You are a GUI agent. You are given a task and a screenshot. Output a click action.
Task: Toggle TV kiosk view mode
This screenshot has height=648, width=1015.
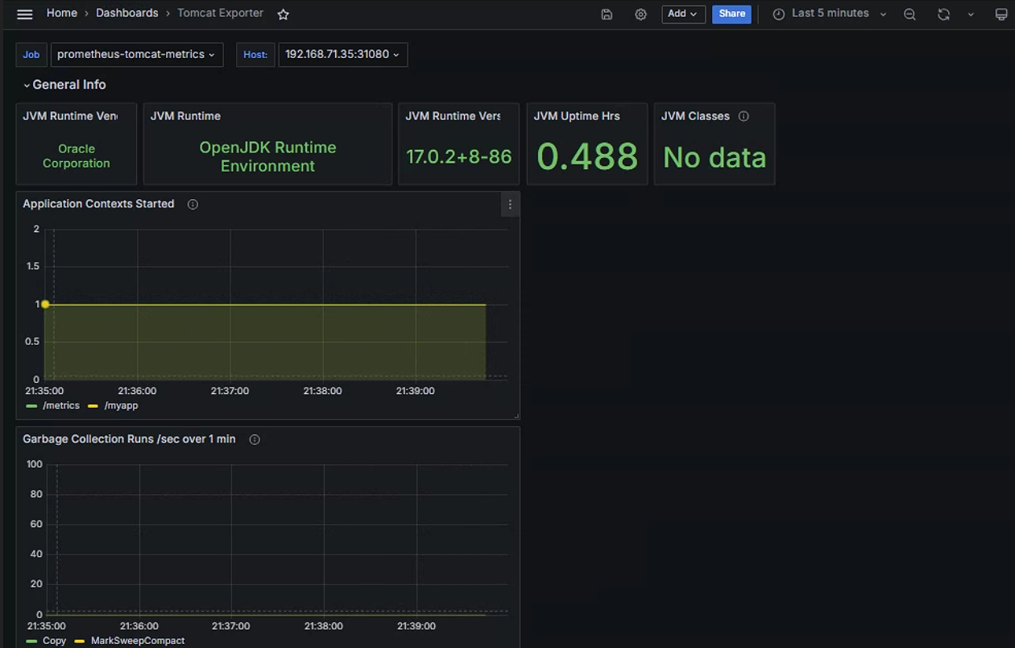coord(1001,14)
